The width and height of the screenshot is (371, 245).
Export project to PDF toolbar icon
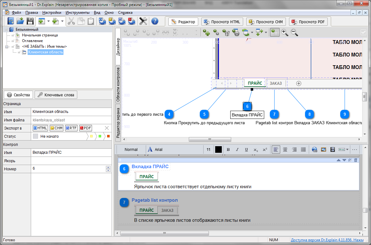click(x=132, y=21)
